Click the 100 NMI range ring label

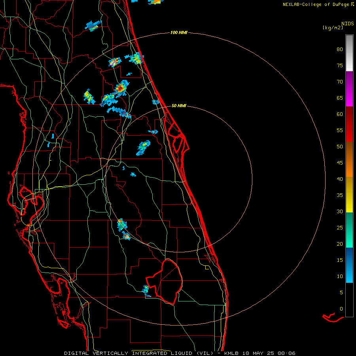179,33
